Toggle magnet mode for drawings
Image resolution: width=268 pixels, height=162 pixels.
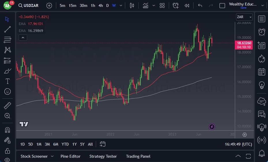point(8,130)
